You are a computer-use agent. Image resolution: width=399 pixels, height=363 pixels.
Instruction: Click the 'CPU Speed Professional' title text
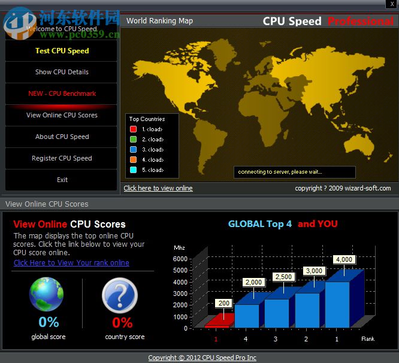pos(328,21)
